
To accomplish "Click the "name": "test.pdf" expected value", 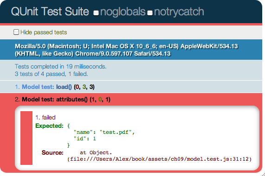I will pos(104,132).
